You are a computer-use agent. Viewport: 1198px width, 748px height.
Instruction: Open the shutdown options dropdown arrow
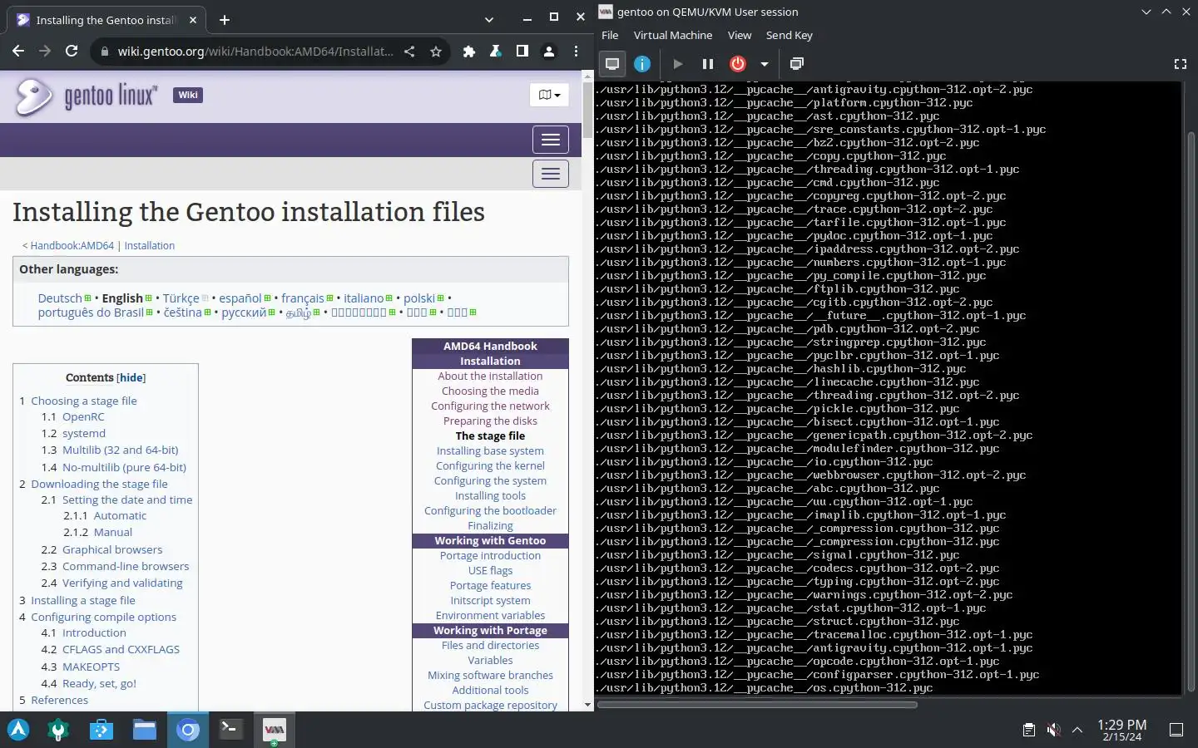click(764, 64)
